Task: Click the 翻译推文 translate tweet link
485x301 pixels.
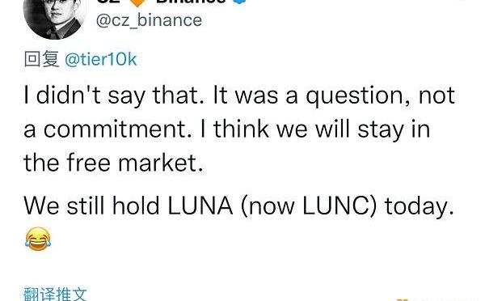Action: [x=56, y=295]
